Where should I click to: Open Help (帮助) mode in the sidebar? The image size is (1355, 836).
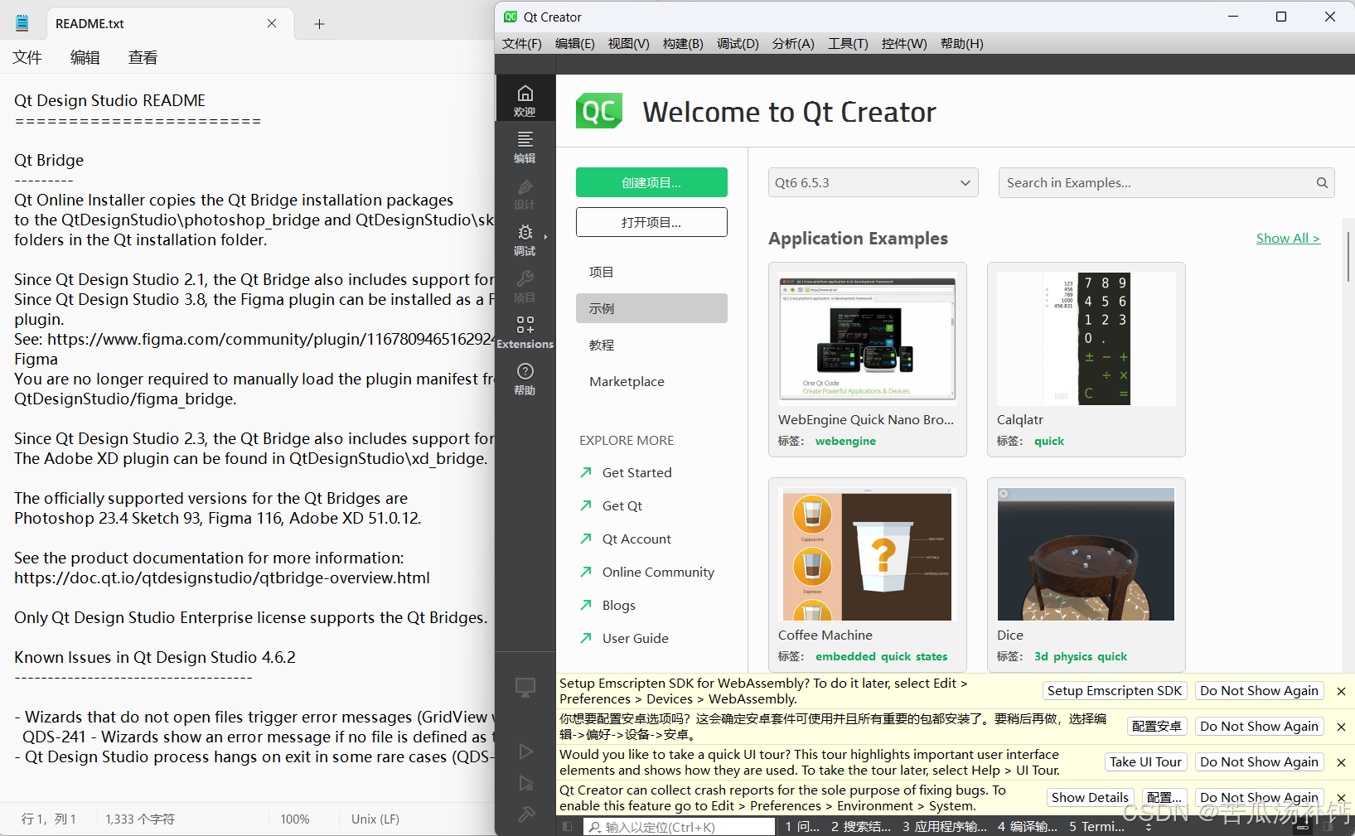[x=525, y=378]
